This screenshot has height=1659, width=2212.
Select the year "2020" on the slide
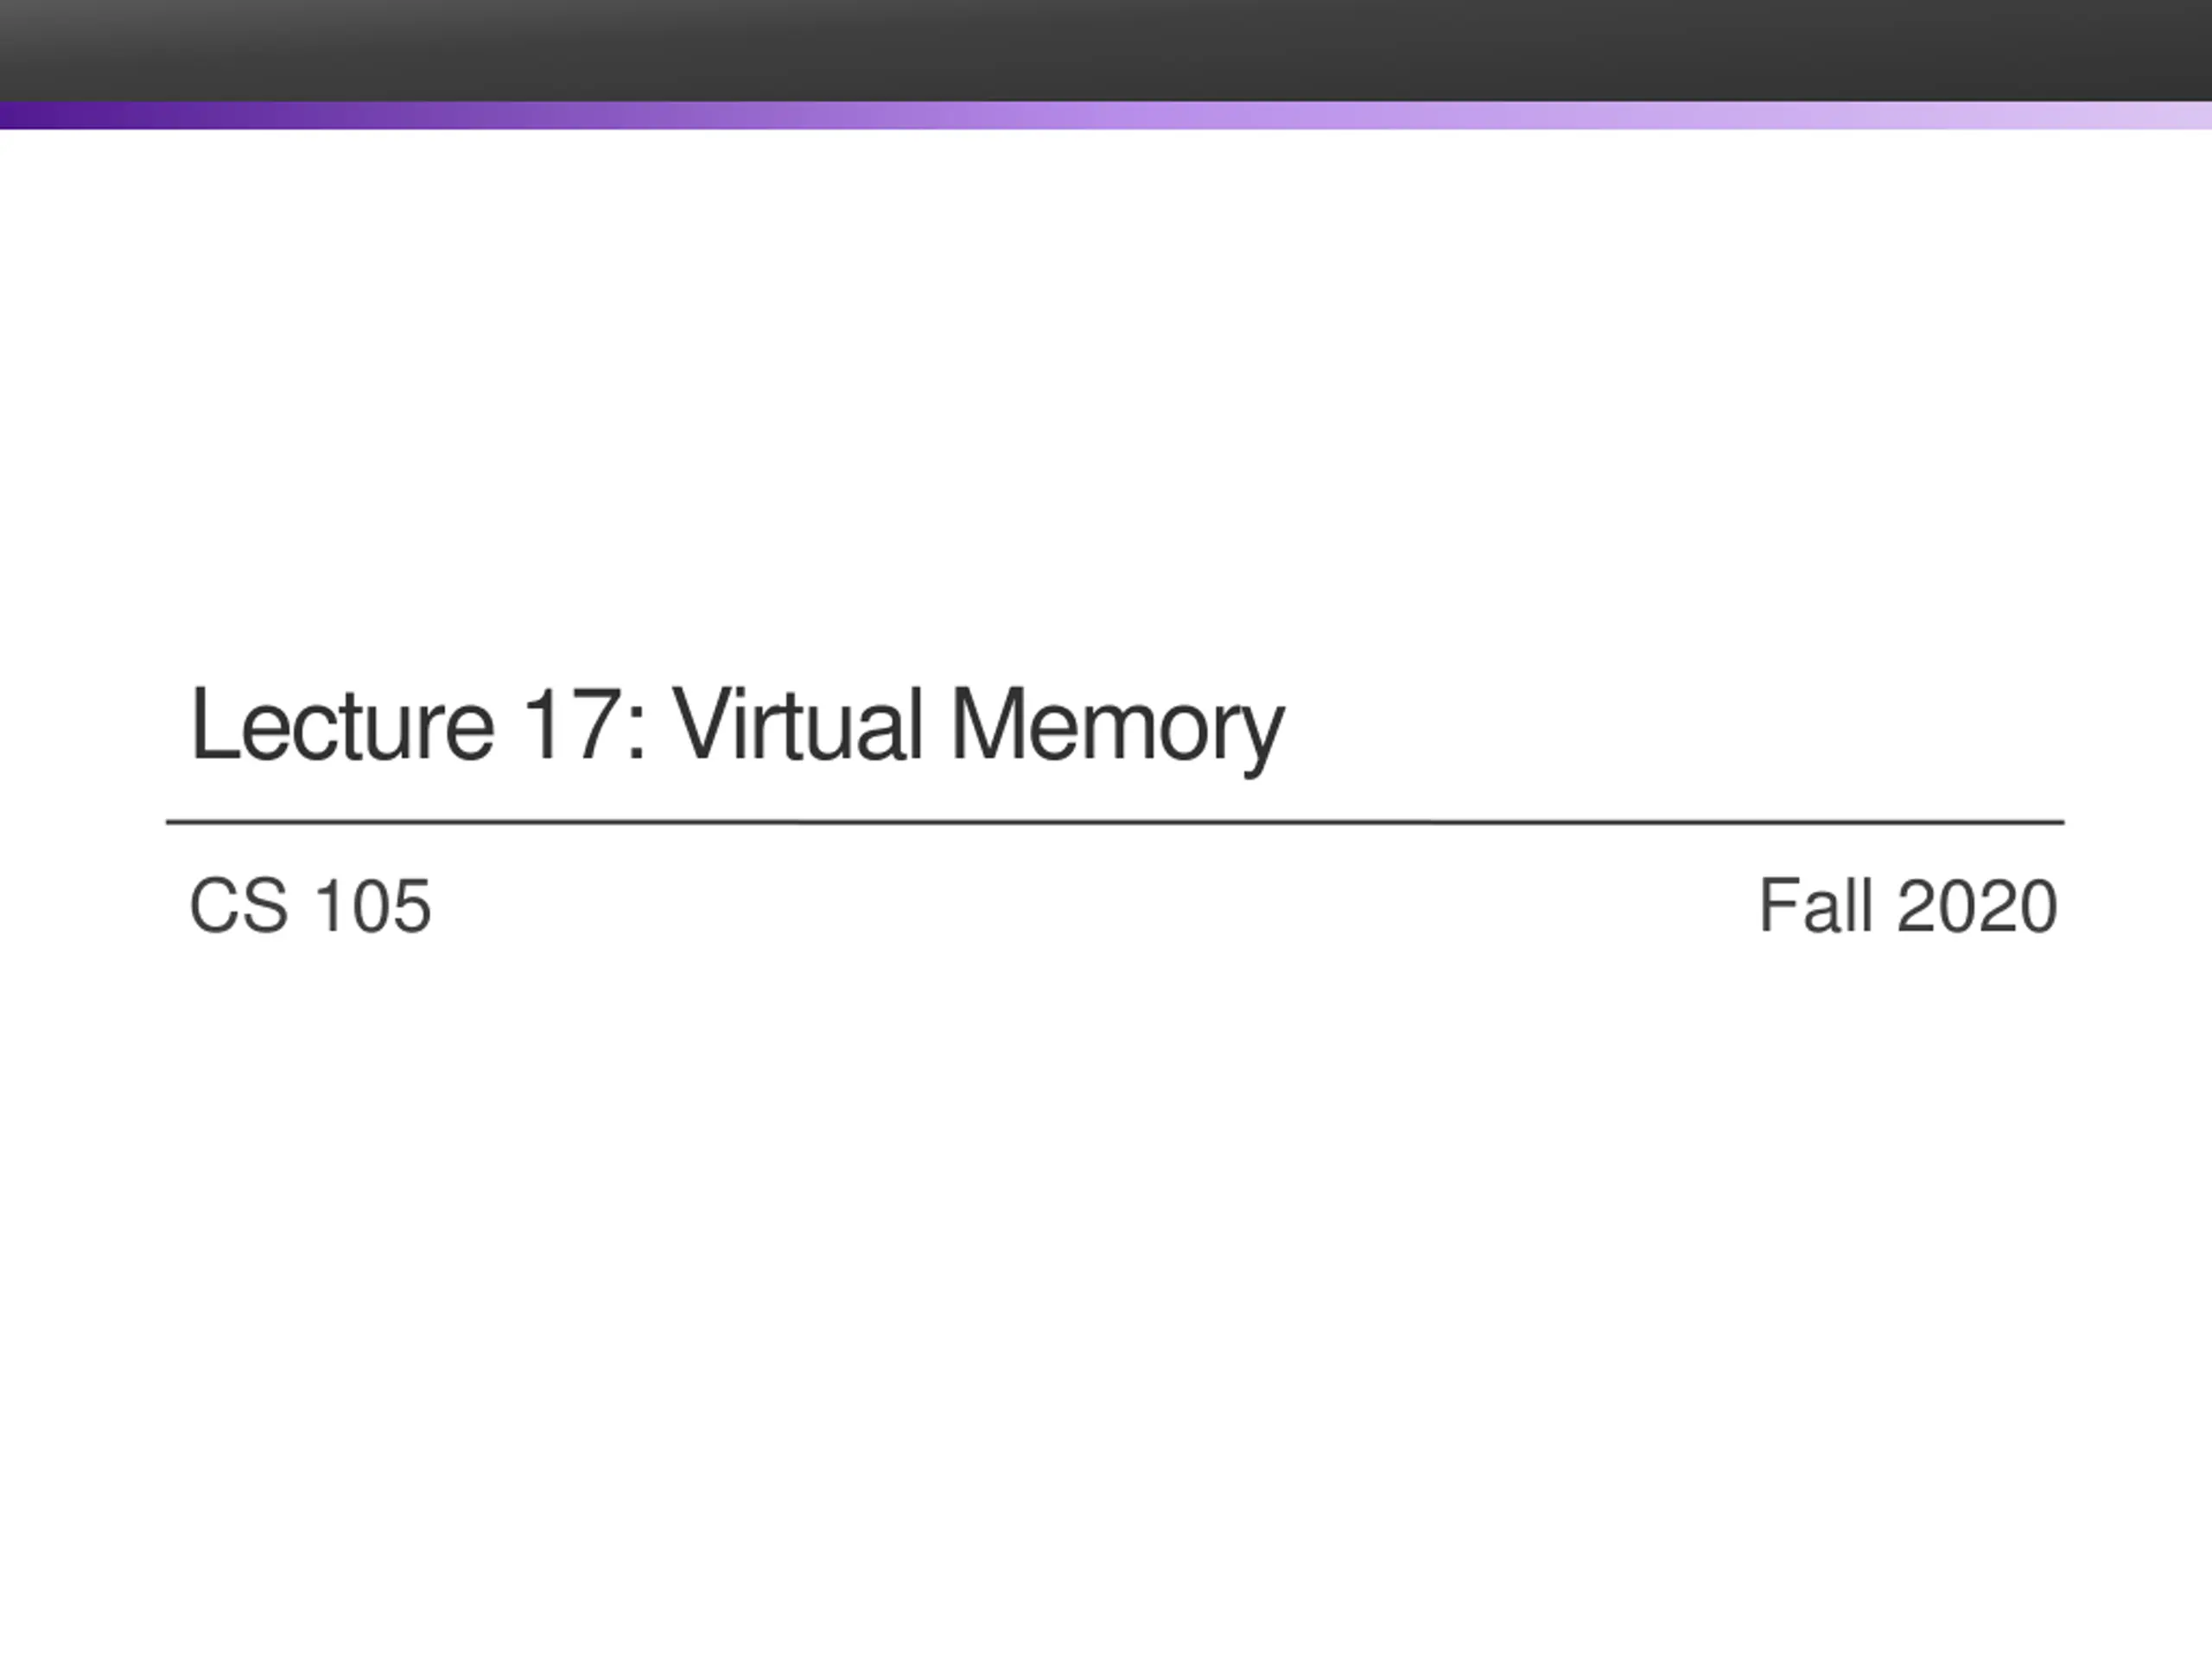1977,906
